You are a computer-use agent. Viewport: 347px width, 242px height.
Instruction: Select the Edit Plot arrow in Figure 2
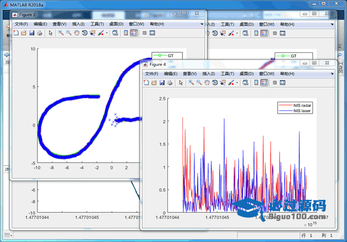pyautogui.click(x=50, y=33)
